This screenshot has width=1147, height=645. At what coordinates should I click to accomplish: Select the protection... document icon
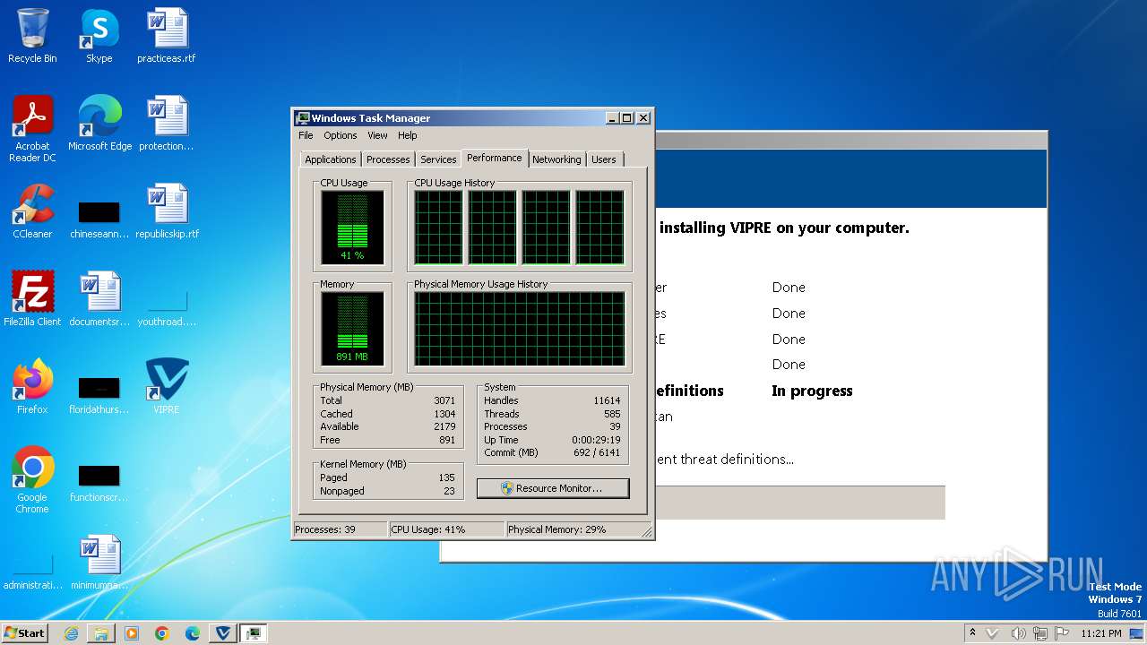point(166,124)
